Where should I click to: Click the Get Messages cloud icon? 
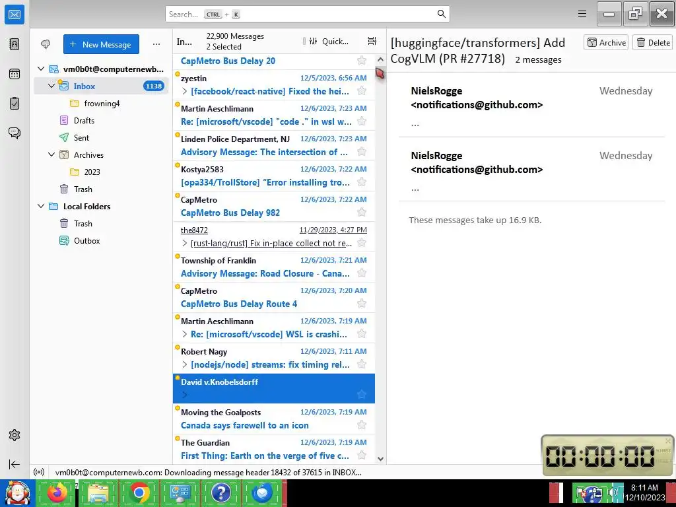[x=46, y=44]
